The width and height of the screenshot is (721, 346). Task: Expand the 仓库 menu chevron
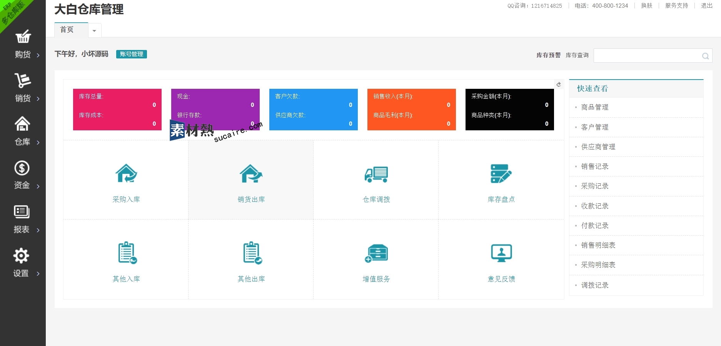pos(38,143)
